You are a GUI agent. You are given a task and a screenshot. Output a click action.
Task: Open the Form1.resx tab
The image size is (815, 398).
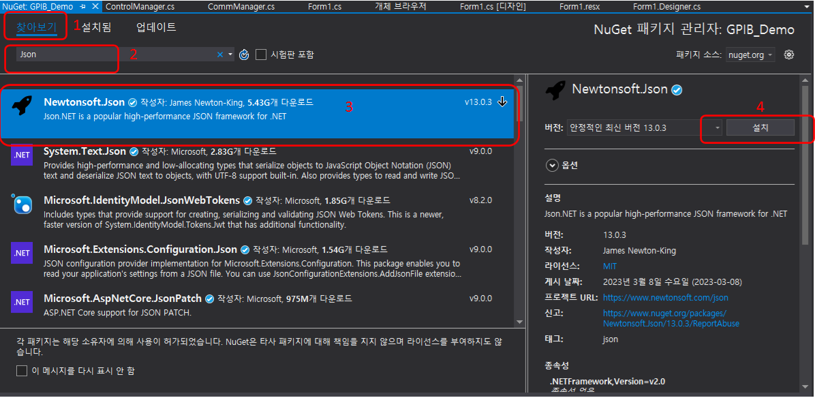pos(579,7)
